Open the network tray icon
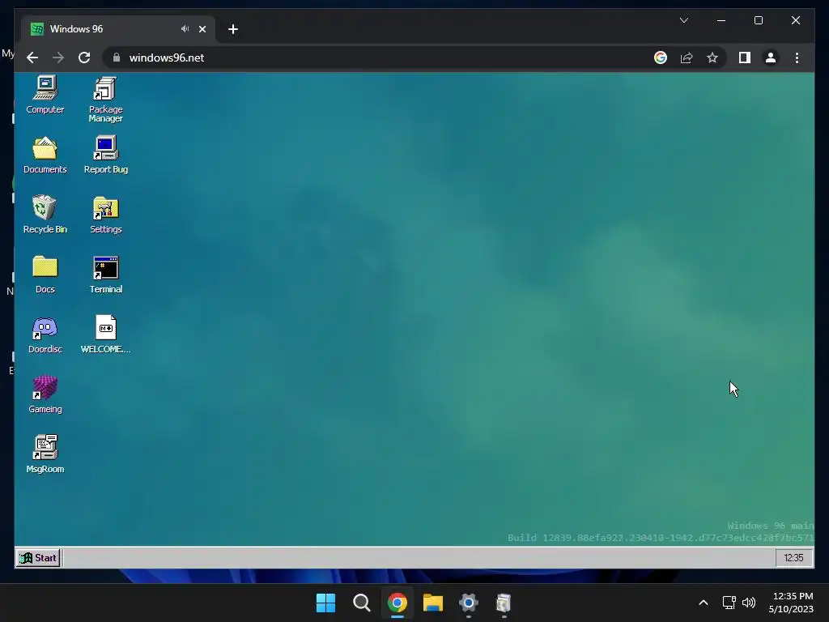The width and height of the screenshot is (829, 622). 729,603
